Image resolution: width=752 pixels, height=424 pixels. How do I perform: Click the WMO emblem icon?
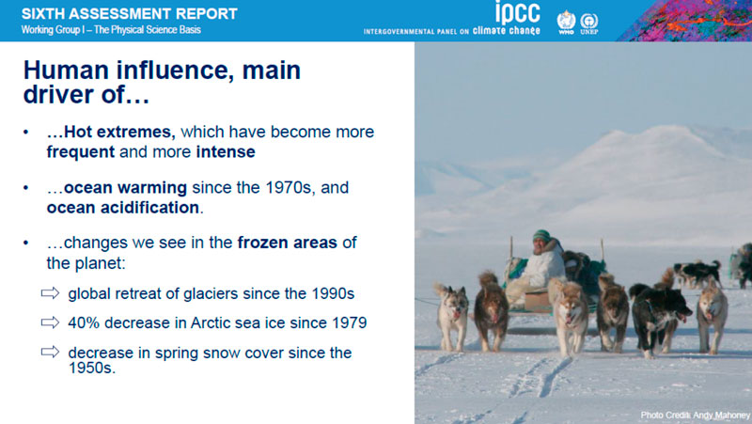click(x=566, y=22)
